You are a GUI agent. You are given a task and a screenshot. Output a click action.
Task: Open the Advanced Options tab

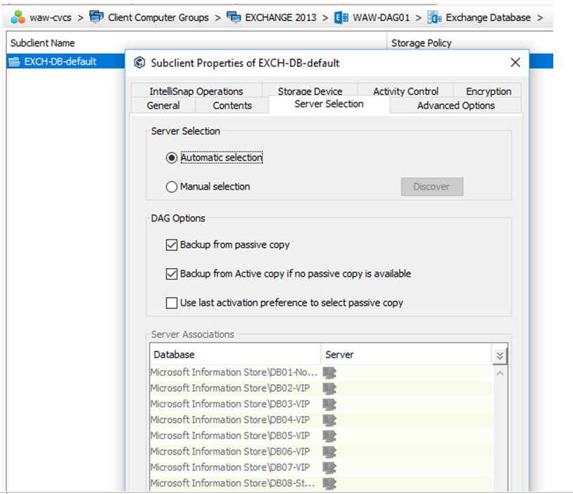455,106
